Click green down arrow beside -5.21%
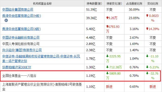This screenshot has width=162, height=92. click(147, 67)
